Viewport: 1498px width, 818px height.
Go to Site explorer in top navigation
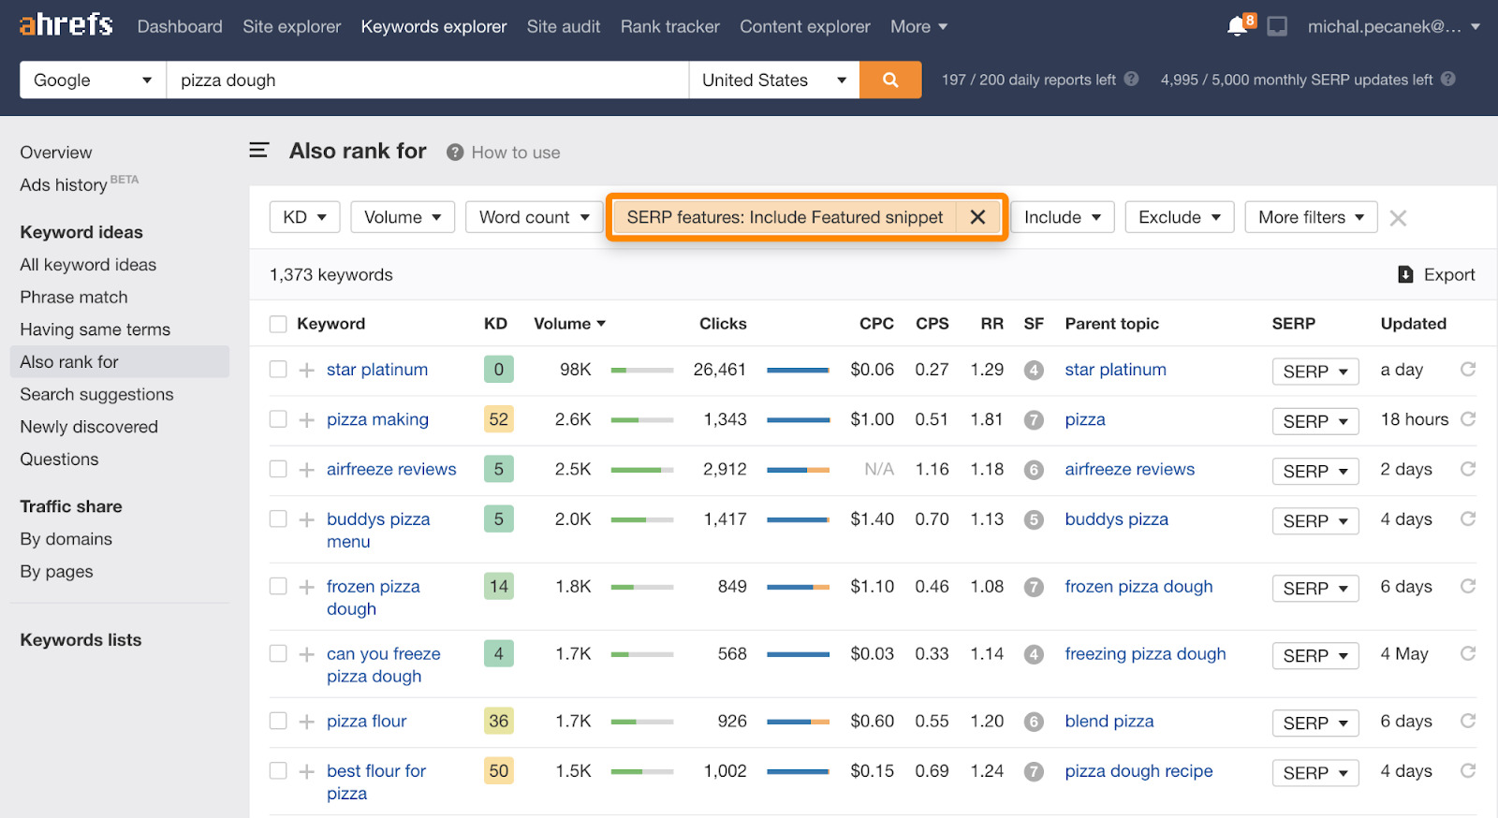coord(291,26)
